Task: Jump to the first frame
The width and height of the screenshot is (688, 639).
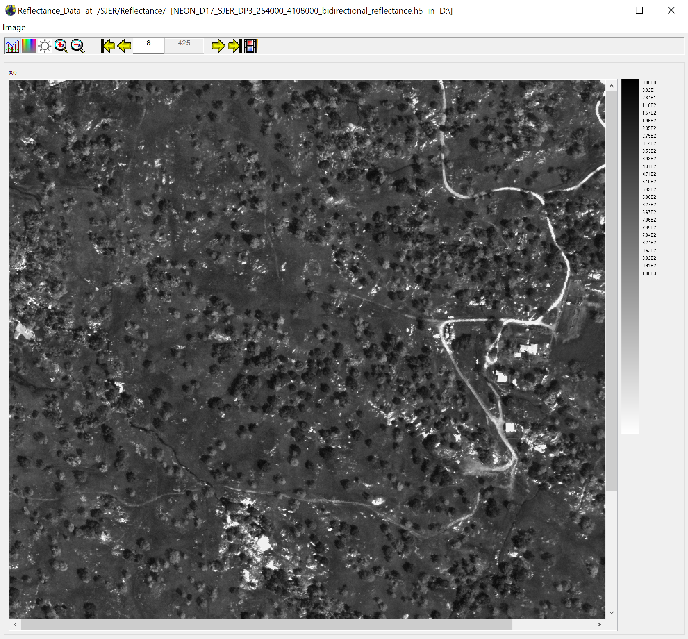Action: pyautogui.click(x=108, y=46)
